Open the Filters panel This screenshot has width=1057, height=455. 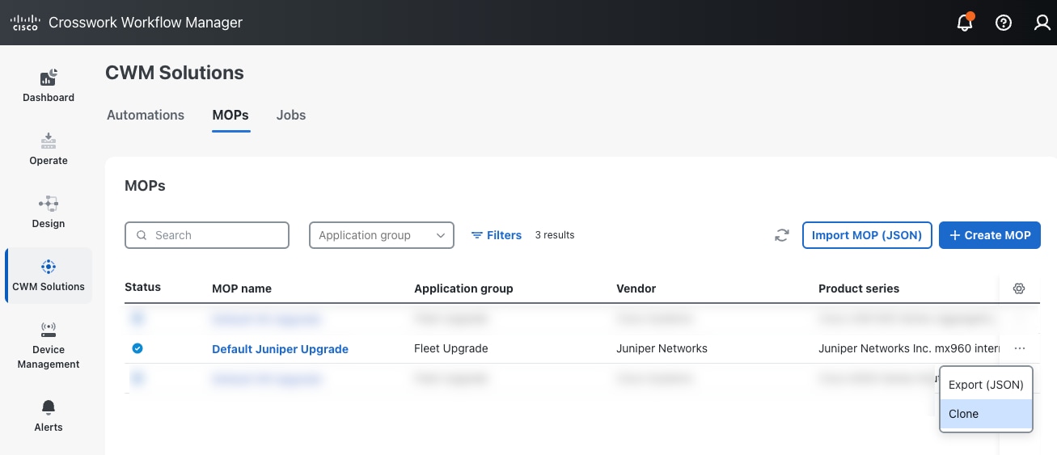click(x=497, y=235)
